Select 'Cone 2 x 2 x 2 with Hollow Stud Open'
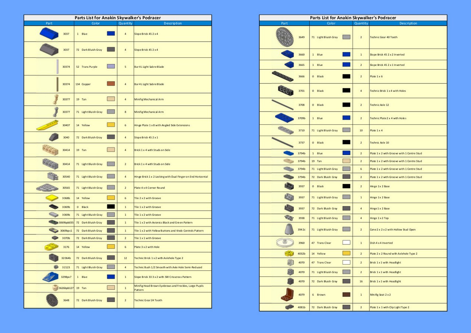The image size is (471, 333). pos(393,230)
